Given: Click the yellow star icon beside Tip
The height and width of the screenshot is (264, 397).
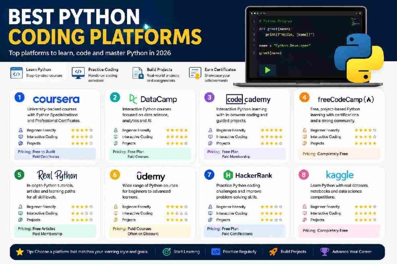Looking at the screenshot, I should point(20,252).
